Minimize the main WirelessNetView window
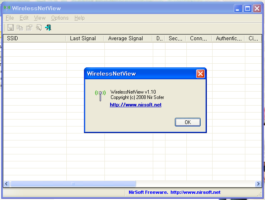This screenshot has width=265, height=200. coord(238,9)
